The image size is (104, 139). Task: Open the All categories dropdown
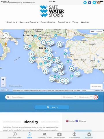point(85,97)
